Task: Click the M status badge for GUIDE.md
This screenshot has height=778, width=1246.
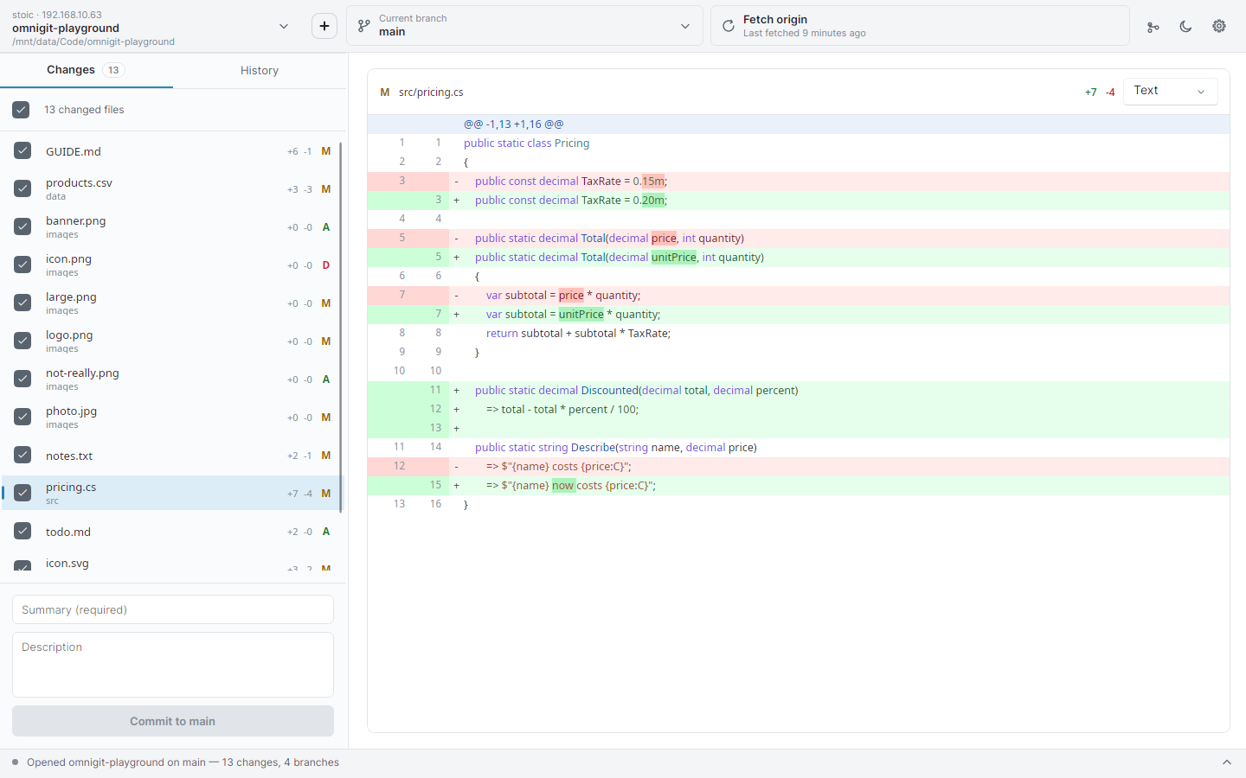Action: point(326,151)
